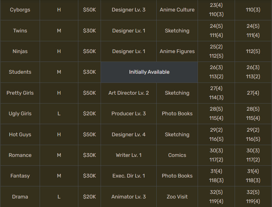Click the Exec. Dir Lv. 1 cell

[128, 176]
